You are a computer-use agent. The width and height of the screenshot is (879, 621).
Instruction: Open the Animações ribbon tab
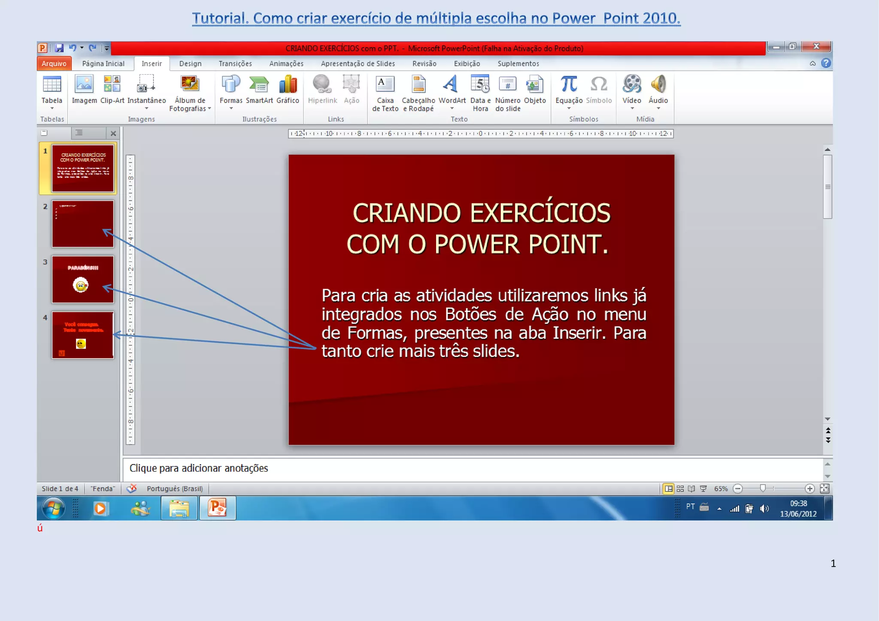286,63
